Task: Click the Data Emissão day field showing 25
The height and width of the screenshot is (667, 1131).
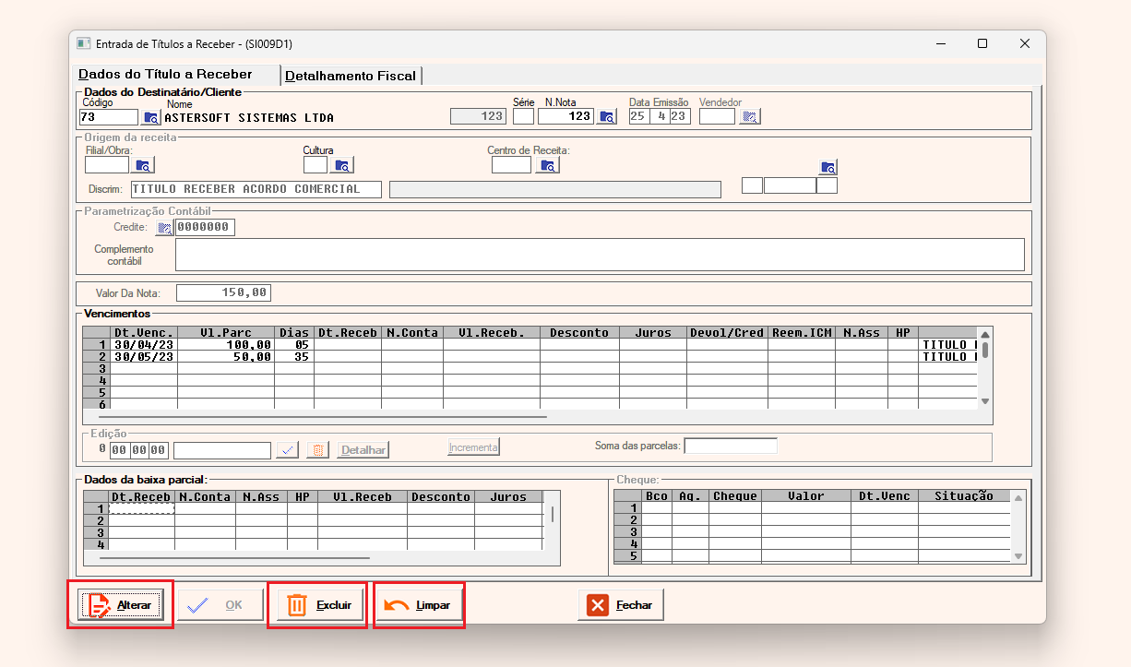Action: tap(638, 116)
